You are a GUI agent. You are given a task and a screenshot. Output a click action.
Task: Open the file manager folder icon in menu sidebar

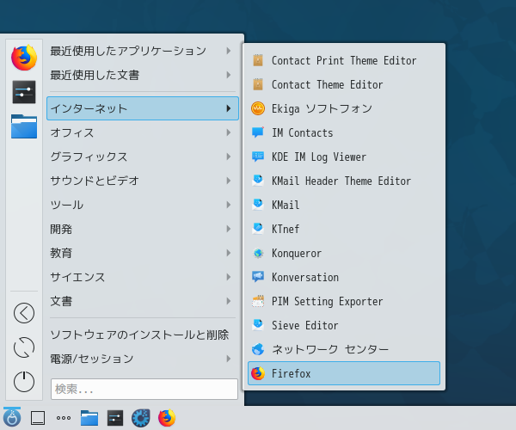[x=24, y=126]
